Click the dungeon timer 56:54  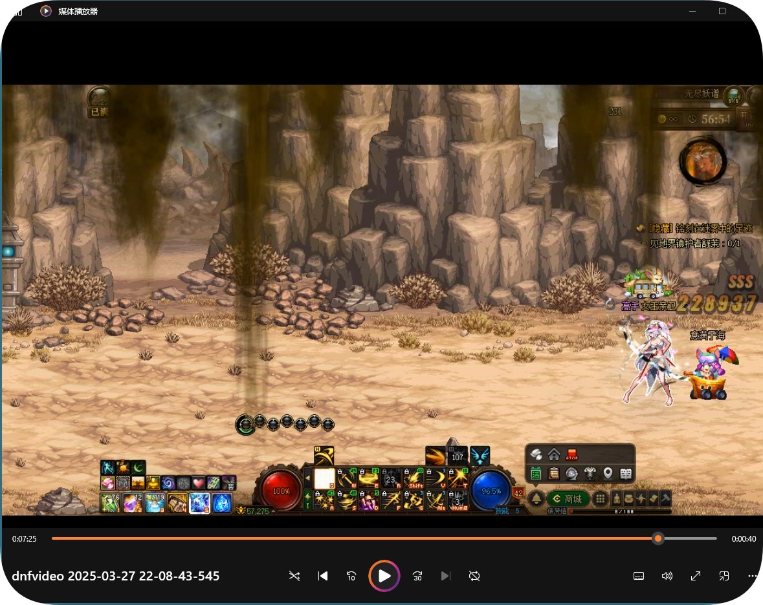[715, 119]
